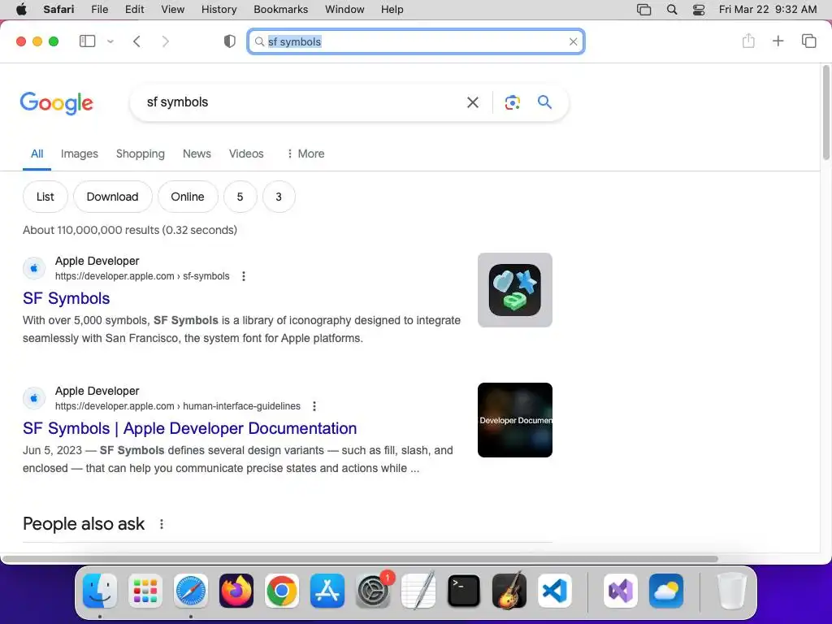Open People also ask options menu
The image size is (832, 624).
pos(162,524)
